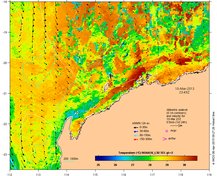Click the blue 30-80m legend arrow
The image size is (217, 176).
tap(136, 131)
